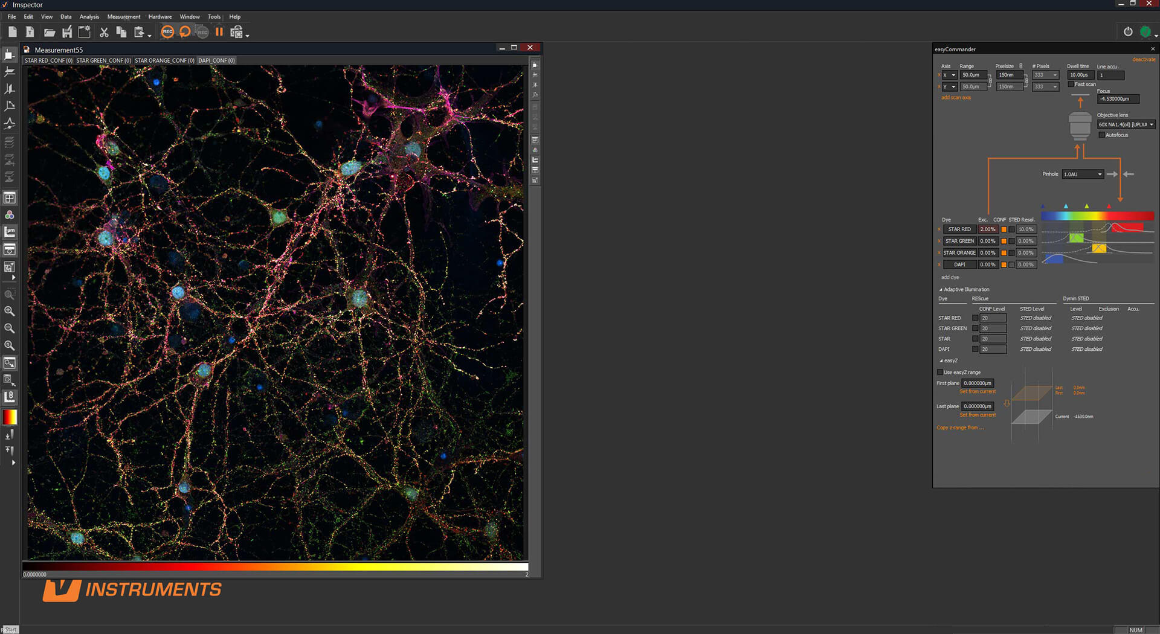Click the save floppy disk icon
This screenshot has height=634, width=1160.
[67, 32]
